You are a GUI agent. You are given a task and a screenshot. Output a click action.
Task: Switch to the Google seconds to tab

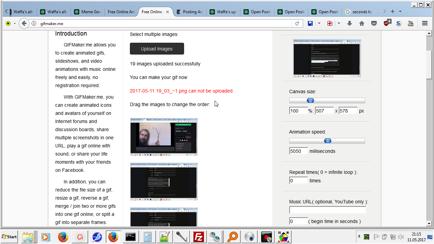pos(359,12)
